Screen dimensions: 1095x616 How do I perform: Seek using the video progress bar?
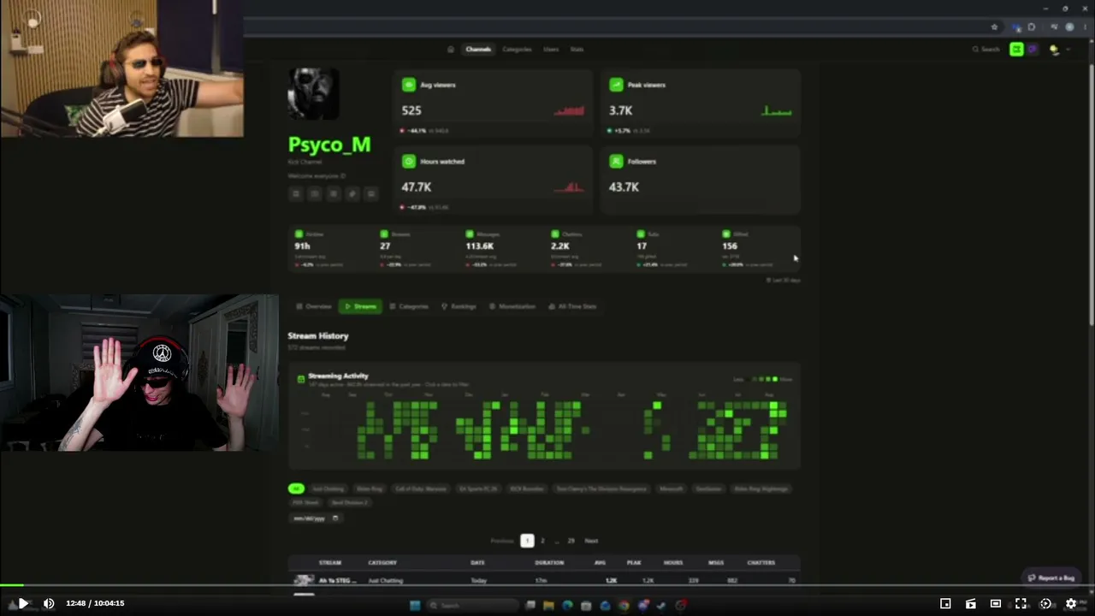pos(547,586)
